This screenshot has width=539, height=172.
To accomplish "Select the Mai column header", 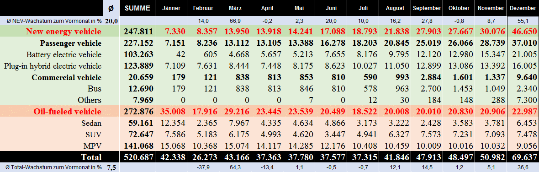I will (x=299, y=8).
